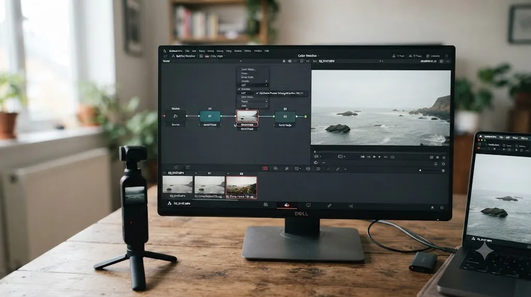Switch to the active Color page tab icon
Image resolution: width=531 pixels, height=297 pixels.
click(286, 205)
